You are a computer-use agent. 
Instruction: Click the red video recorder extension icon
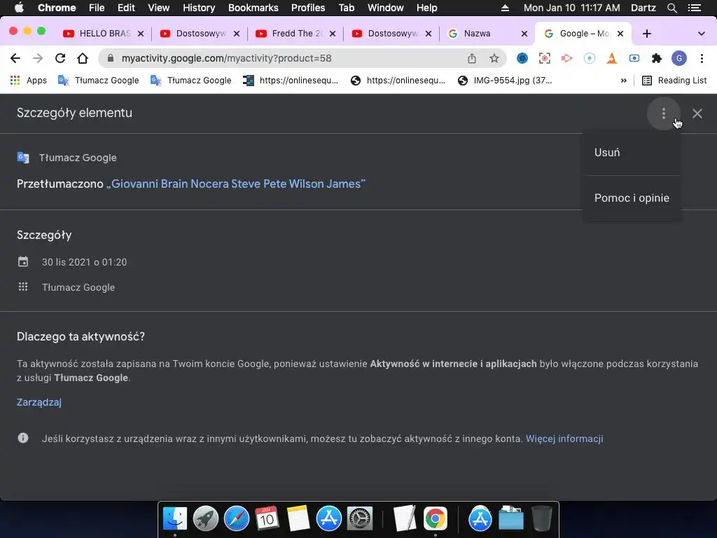(566, 58)
